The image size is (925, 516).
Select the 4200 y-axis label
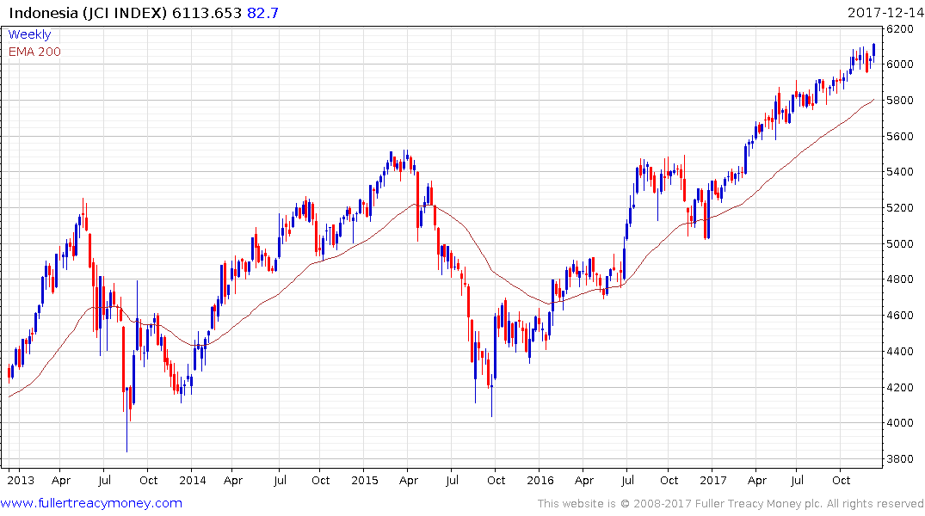pos(900,388)
